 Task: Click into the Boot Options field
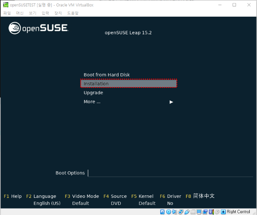coord(170,173)
